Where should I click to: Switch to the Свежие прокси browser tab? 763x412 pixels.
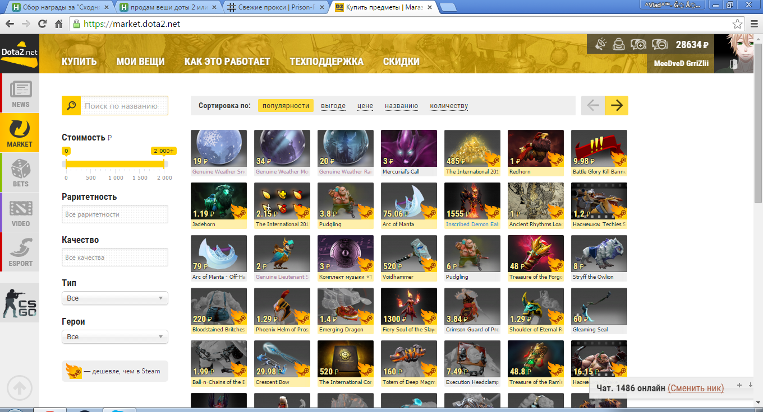277,8
